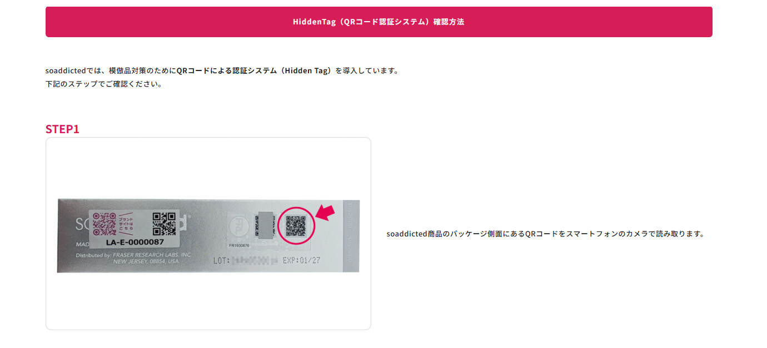The image size is (767, 348).
Task: Click the 下記のステップでご確認ください sentence
Action: tap(104, 84)
